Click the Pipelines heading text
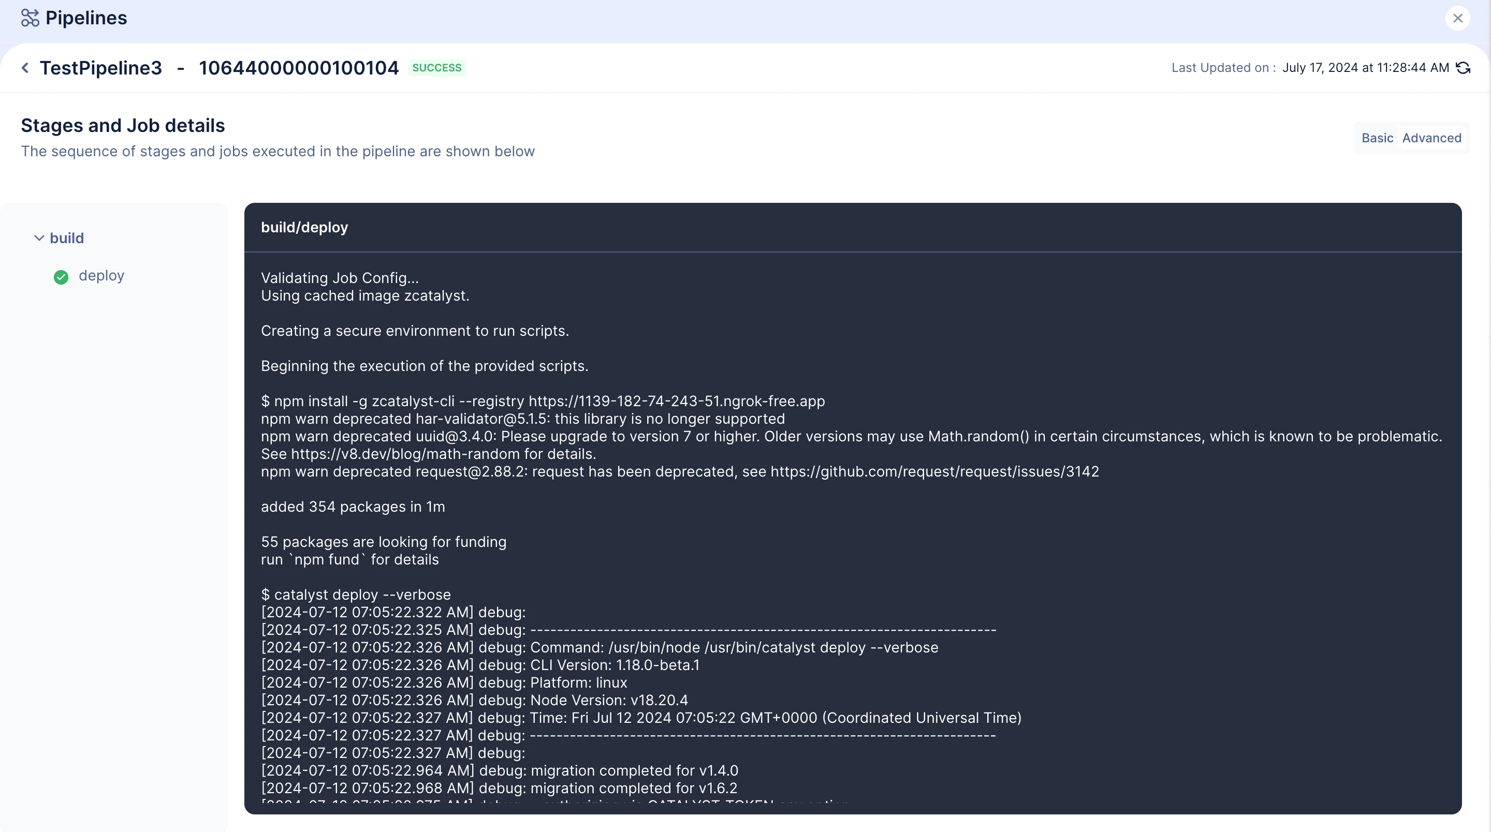Screen dimensions: 1491x832 pos(86,18)
